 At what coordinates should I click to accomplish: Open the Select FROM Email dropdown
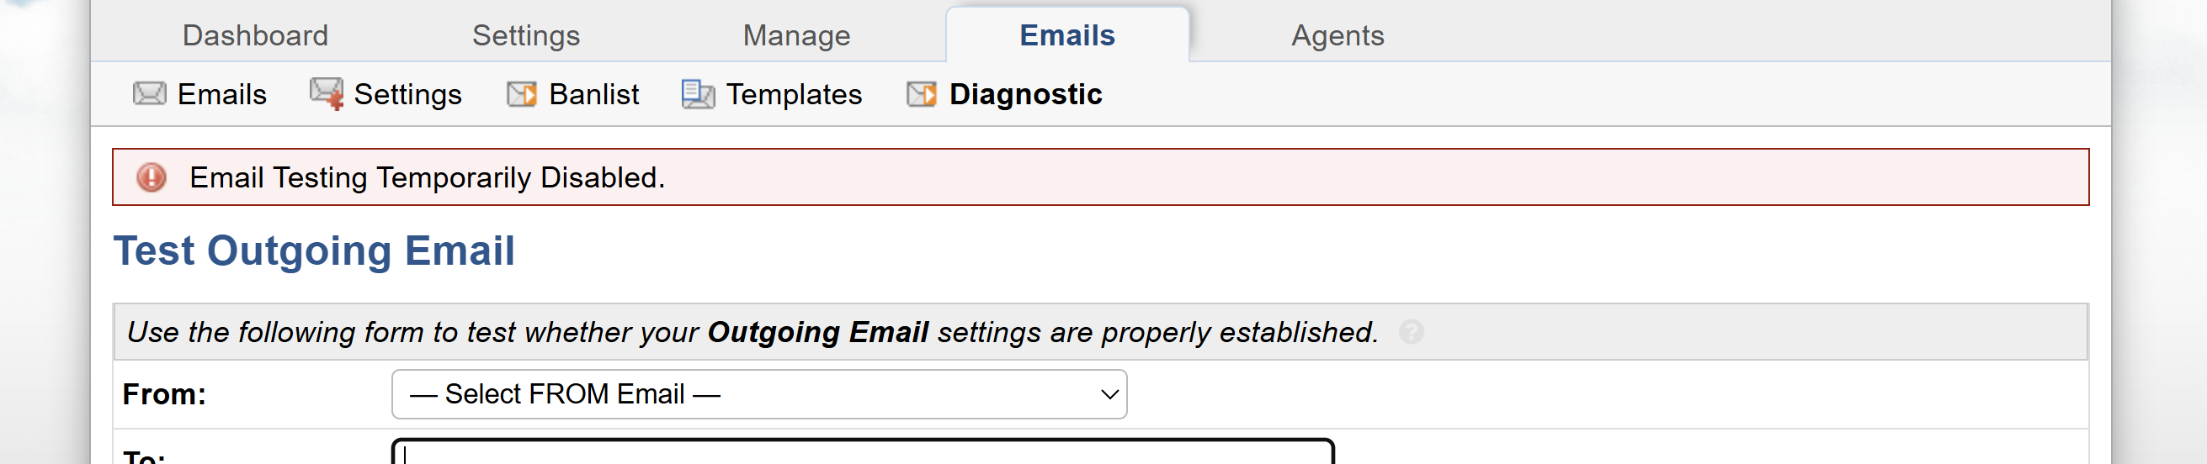pyautogui.click(x=758, y=393)
